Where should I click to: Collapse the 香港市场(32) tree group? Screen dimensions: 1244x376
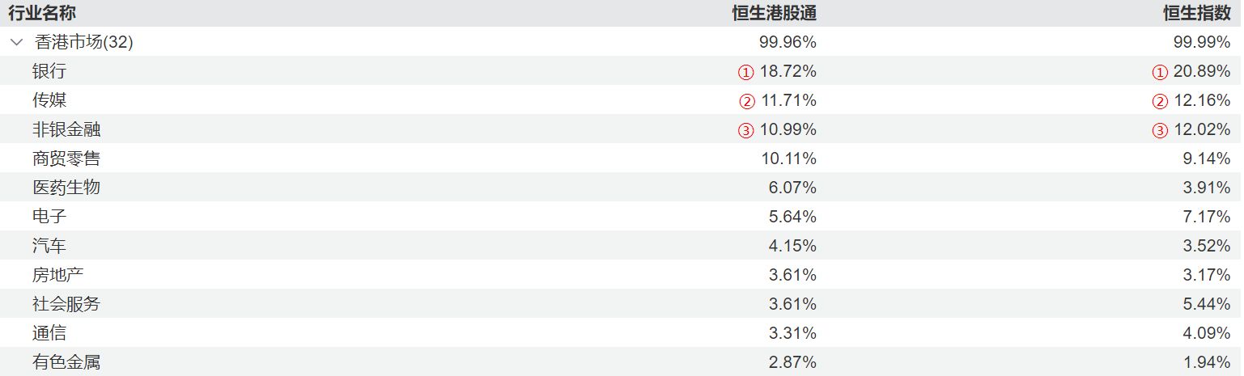16,42
